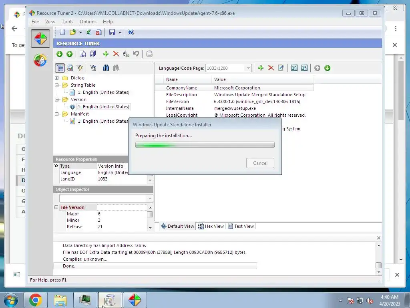Toggle the resource image view button
Screen dimensions: 410x308
point(70,68)
